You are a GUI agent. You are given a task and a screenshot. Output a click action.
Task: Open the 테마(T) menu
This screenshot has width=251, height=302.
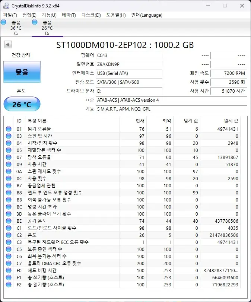tap(69, 15)
